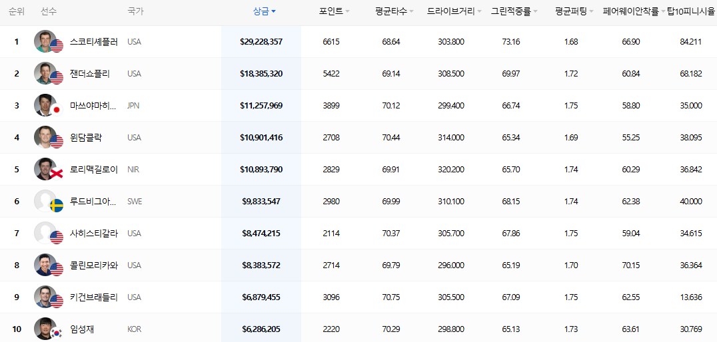Click the 선수 column header
717x342 pixels.
point(49,11)
